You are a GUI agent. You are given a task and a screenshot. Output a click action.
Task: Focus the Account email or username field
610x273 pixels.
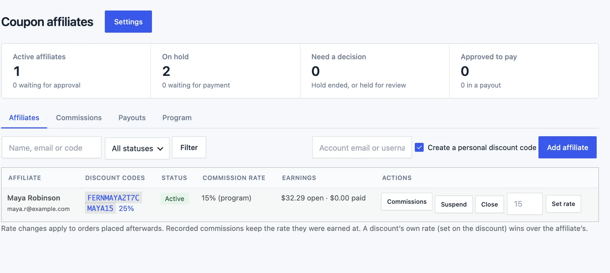pos(362,147)
